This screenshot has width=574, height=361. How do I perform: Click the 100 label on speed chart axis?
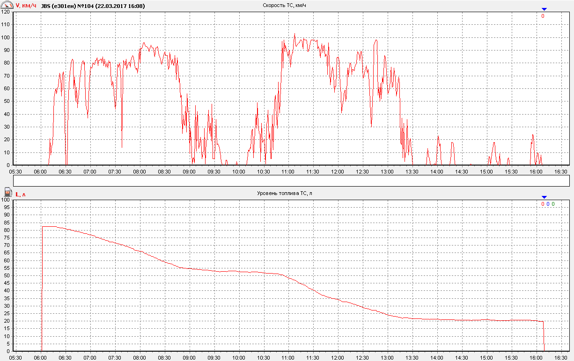[x=6, y=37]
